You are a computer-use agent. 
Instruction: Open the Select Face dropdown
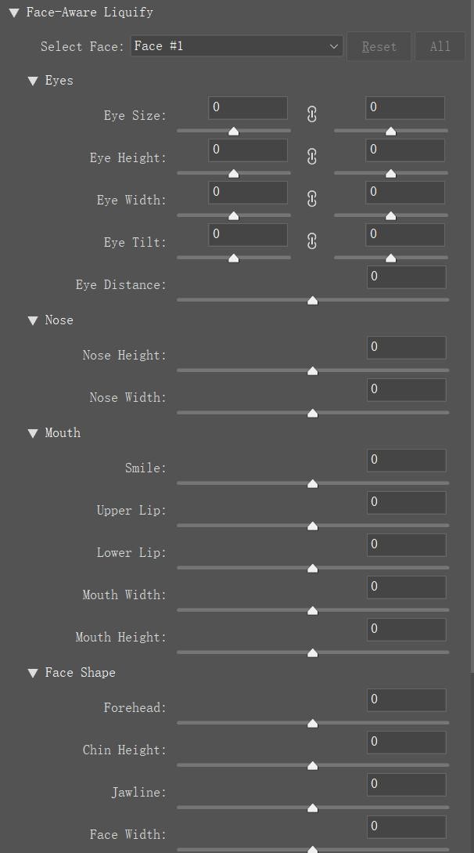(x=236, y=46)
